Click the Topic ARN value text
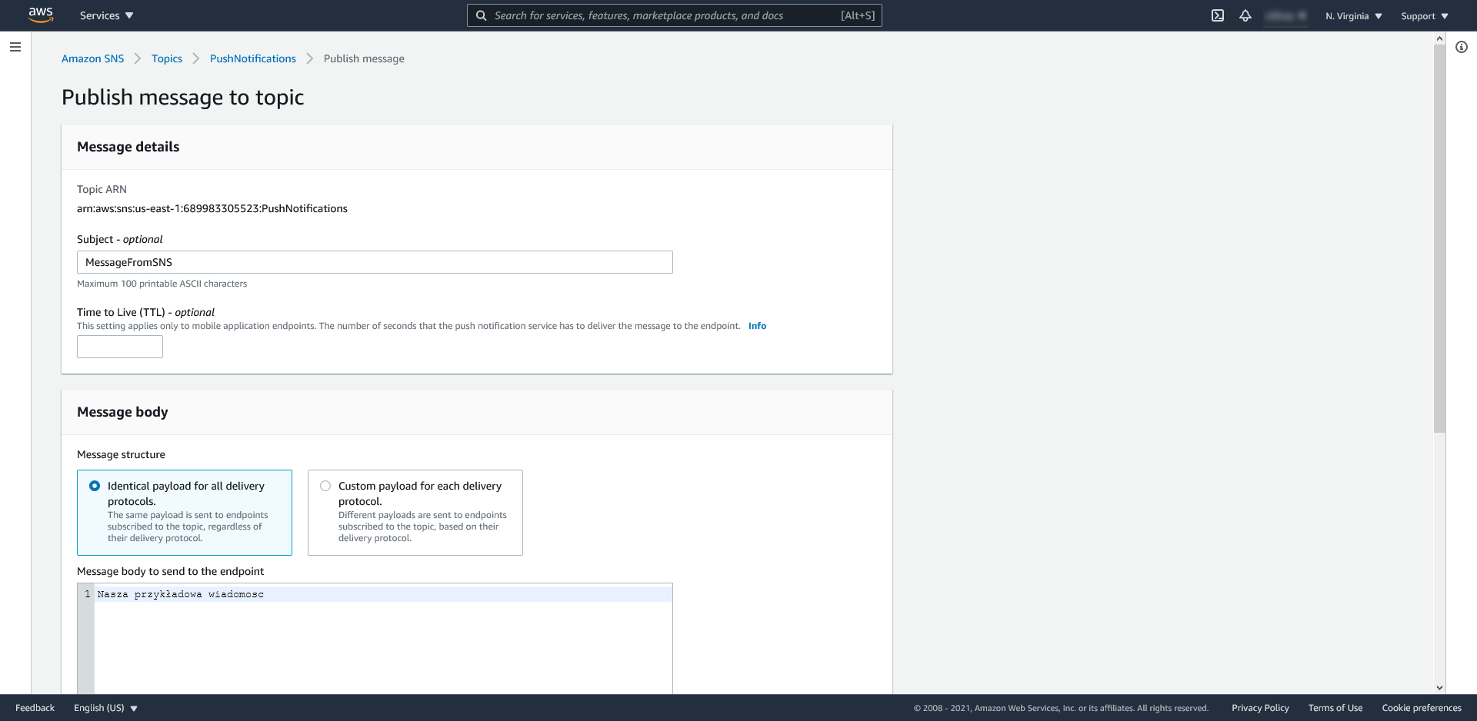 (x=212, y=208)
